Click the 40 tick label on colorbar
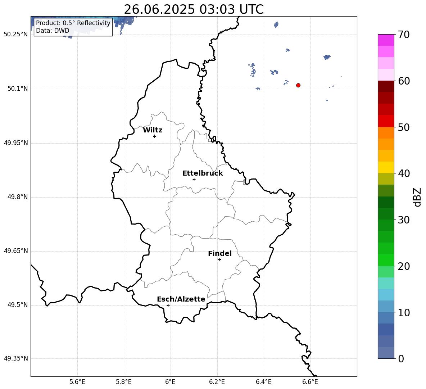Image resolution: width=426 pixels, height=389 pixels. 404,173
